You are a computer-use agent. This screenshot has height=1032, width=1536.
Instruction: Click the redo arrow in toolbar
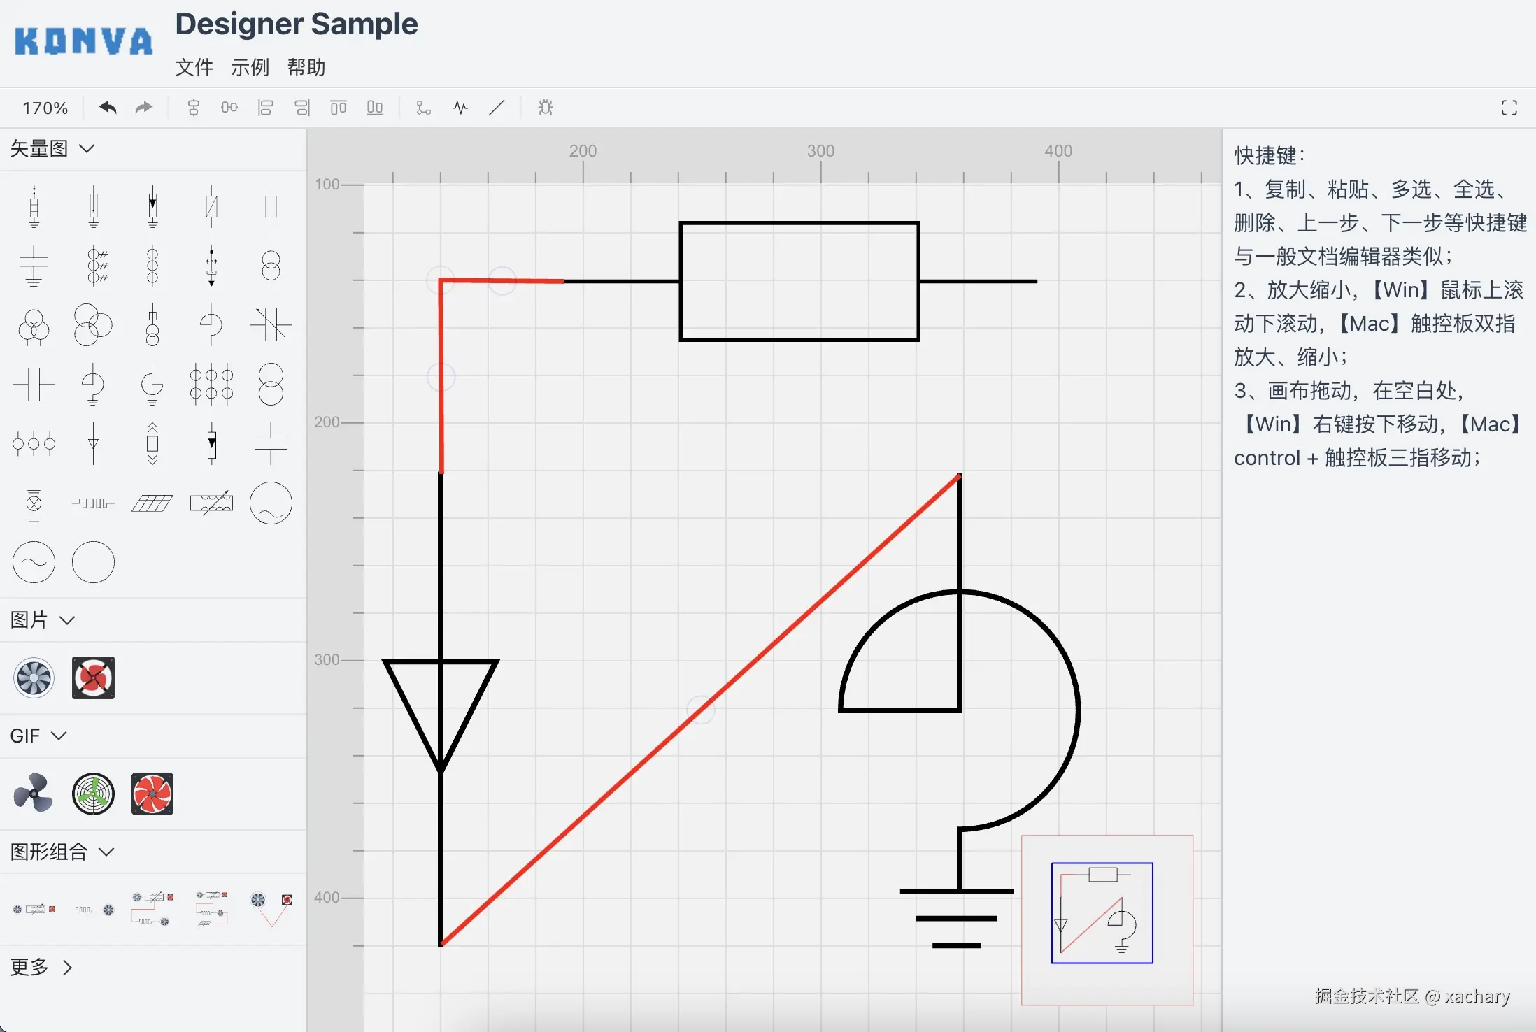click(x=143, y=108)
